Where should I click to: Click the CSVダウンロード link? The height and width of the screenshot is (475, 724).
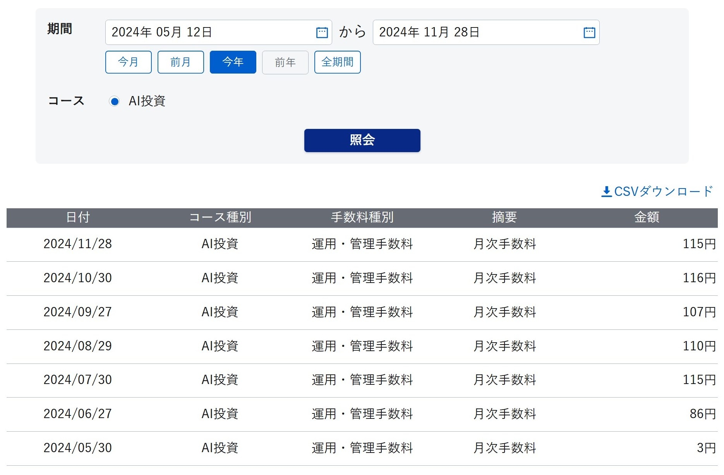pos(663,192)
